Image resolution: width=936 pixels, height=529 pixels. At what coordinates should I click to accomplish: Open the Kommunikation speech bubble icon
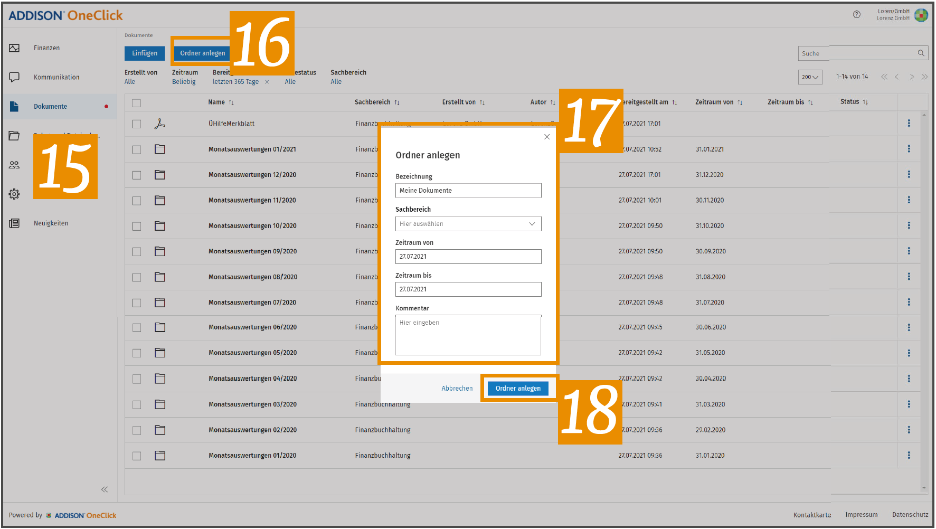click(14, 77)
